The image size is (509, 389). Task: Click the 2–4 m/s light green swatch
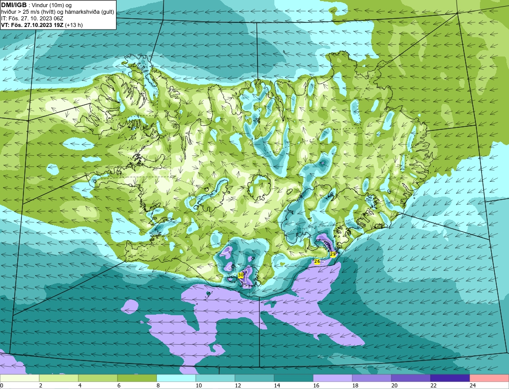[59, 378]
